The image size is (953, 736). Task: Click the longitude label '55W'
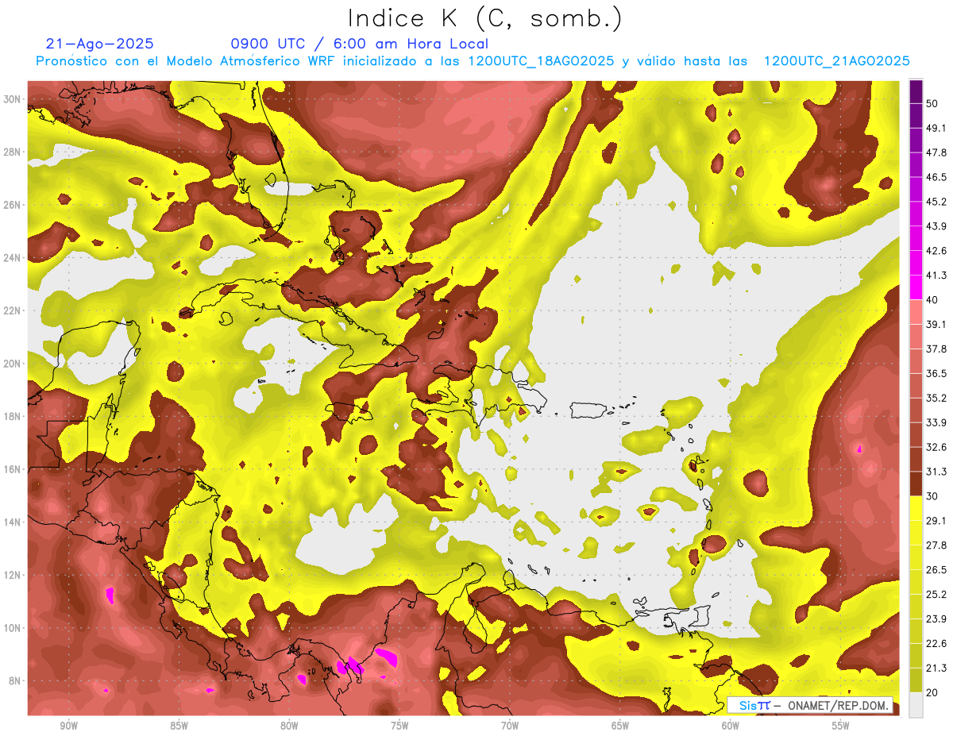841,726
